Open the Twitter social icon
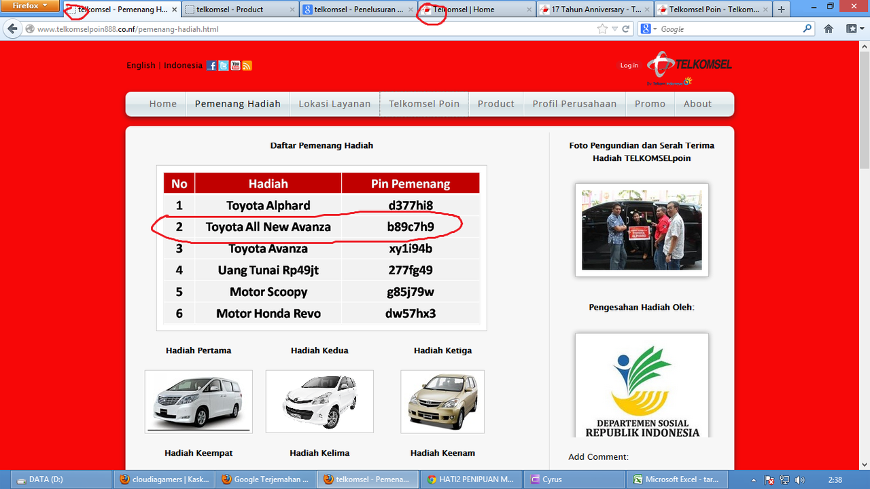 (x=223, y=65)
